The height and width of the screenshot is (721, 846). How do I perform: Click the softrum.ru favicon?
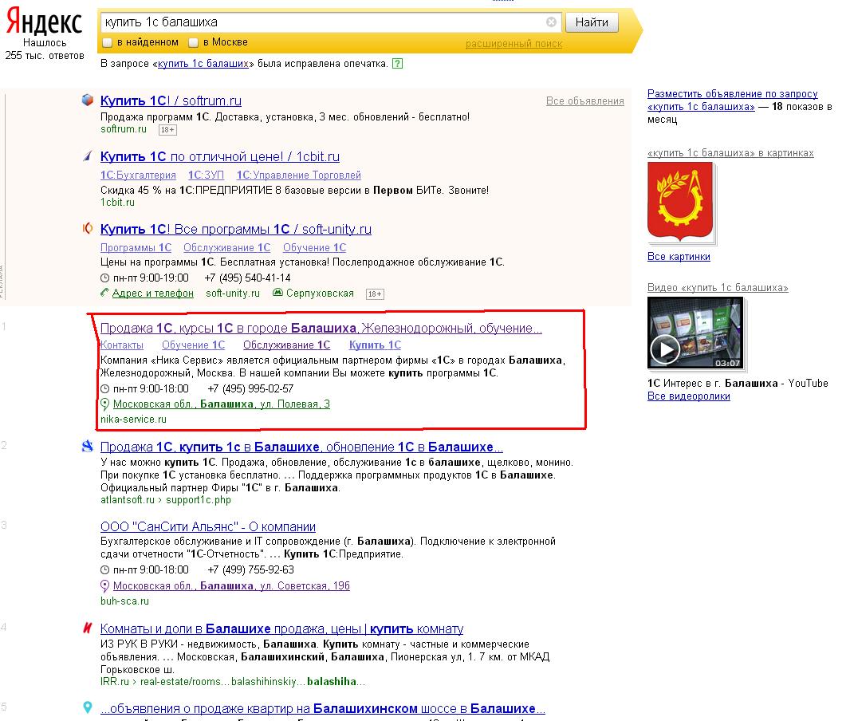click(x=88, y=100)
